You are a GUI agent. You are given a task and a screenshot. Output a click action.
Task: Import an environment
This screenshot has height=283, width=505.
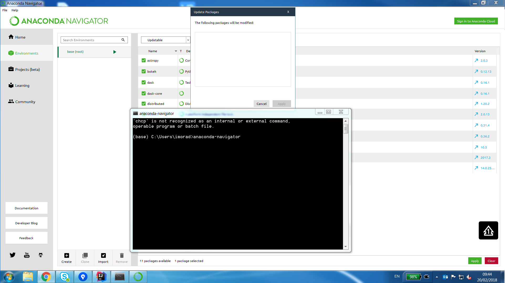pyautogui.click(x=103, y=258)
